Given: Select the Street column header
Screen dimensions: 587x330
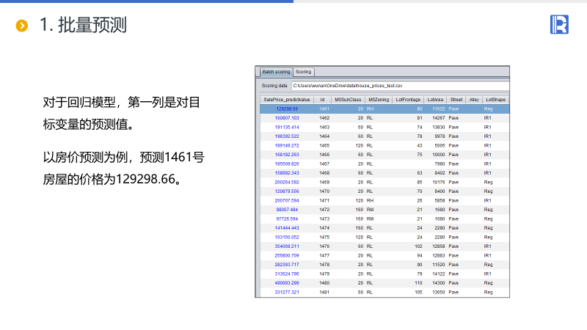Looking at the screenshot, I should (456, 99).
